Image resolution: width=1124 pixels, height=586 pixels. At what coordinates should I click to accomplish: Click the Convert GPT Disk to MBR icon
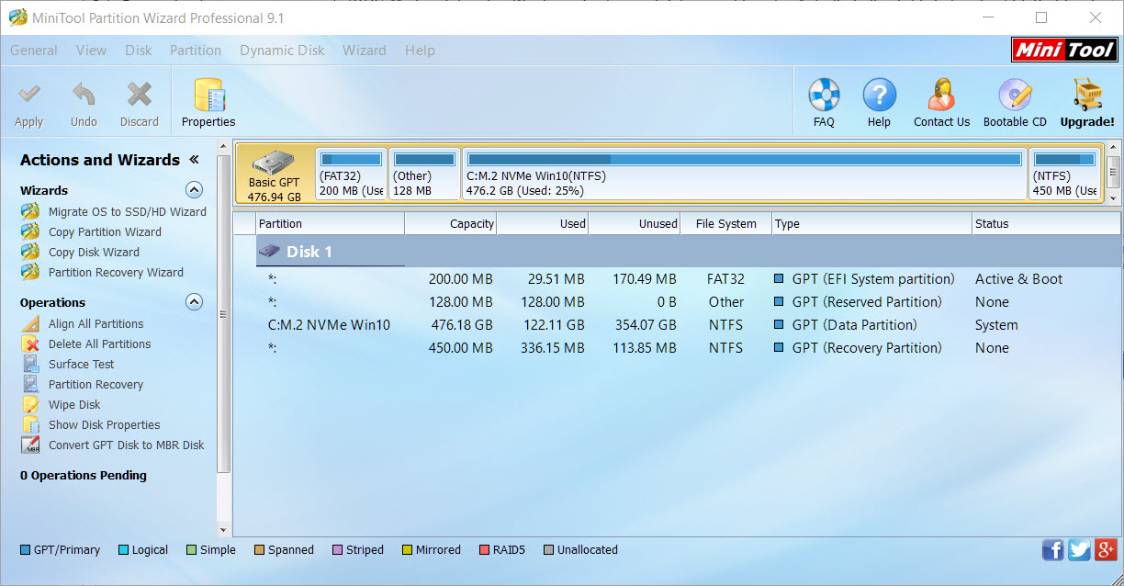(x=31, y=445)
